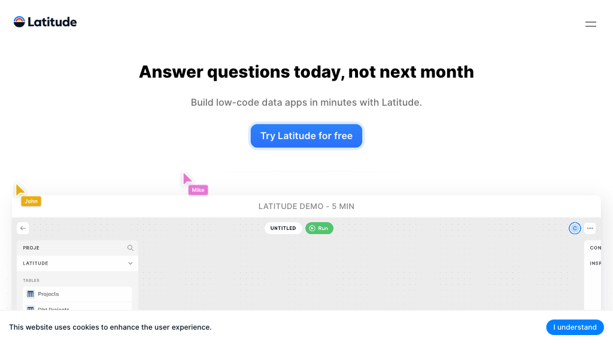Run the query with the Run button
Image resolution: width=613 pixels, height=344 pixels.
click(x=319, y=228)
